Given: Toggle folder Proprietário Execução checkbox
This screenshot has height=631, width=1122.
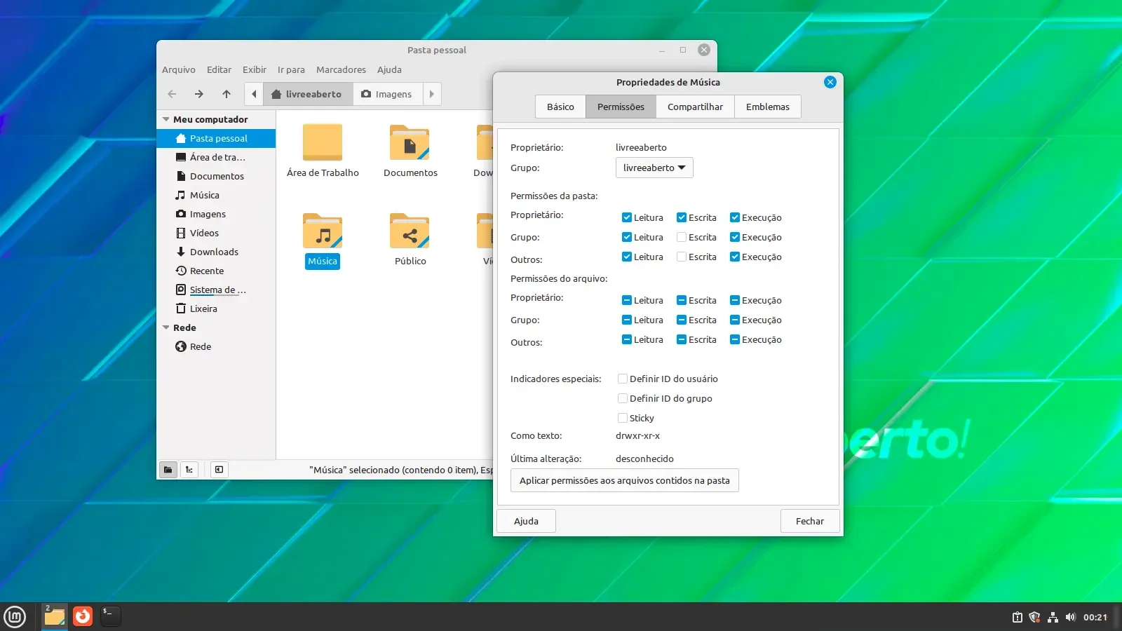Looking at the screenshot, I should pos(735,217).
